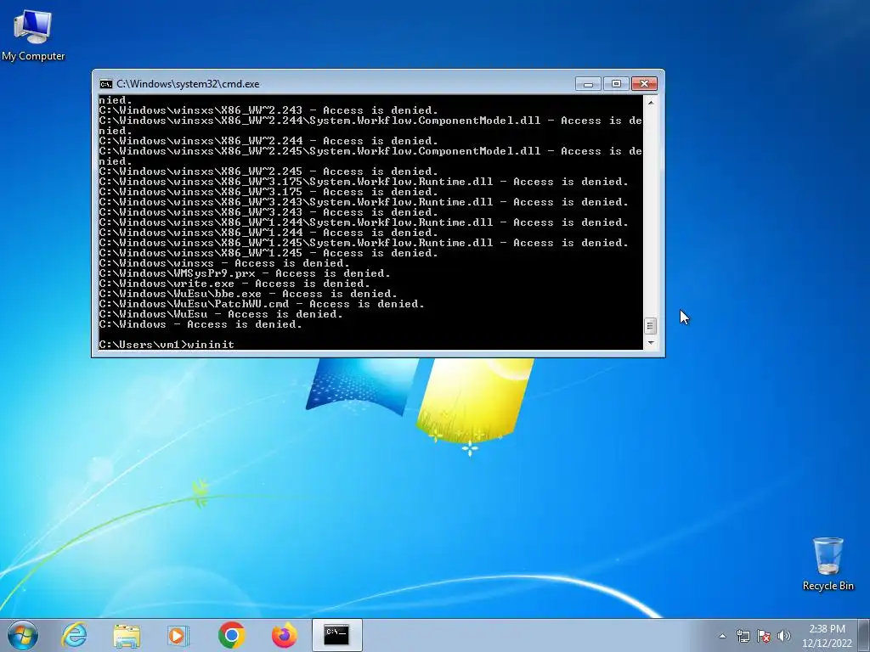Screen dimensions: 870x652
Task: Click the Show desktop strip
Action: [864, 635]
